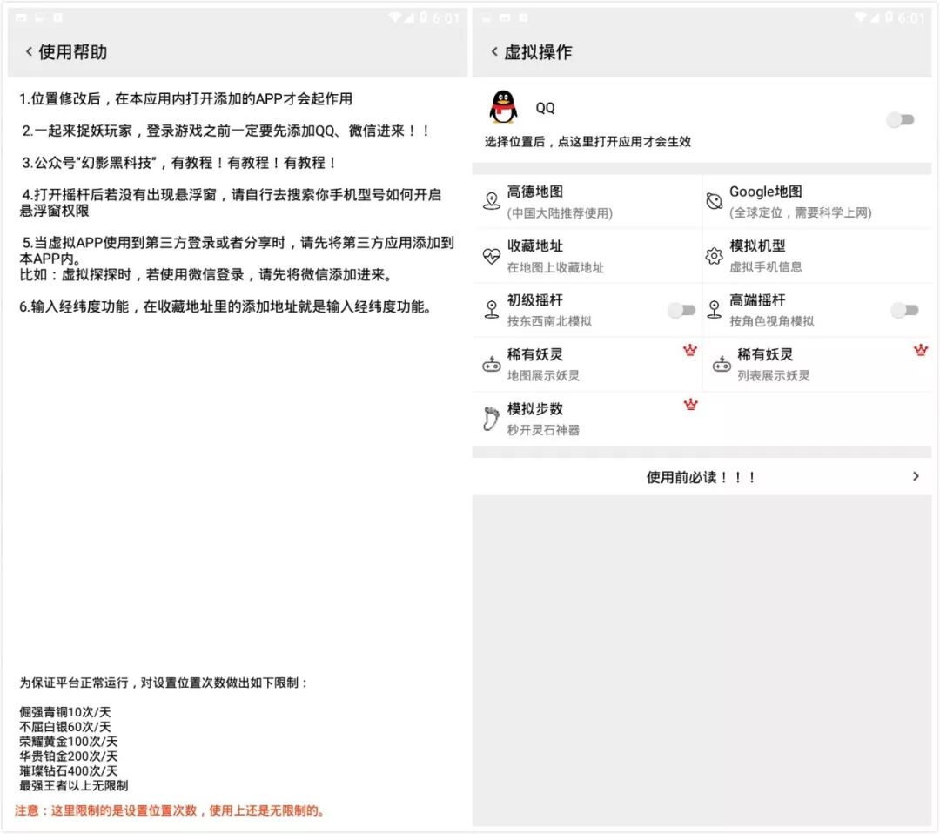Tap the QQ penguin app icon
This screenshot has height=834, width=940.
click(504, 107)
